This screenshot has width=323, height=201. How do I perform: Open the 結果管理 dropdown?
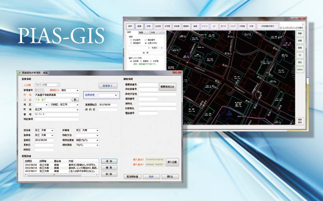pos(108,95)
